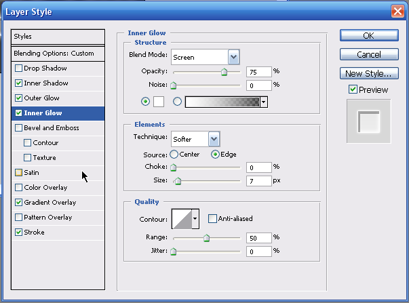The width and height of the screenshot is (409, 303).
Task: Click the contour curve thumbnail
Action: point(181,218)
